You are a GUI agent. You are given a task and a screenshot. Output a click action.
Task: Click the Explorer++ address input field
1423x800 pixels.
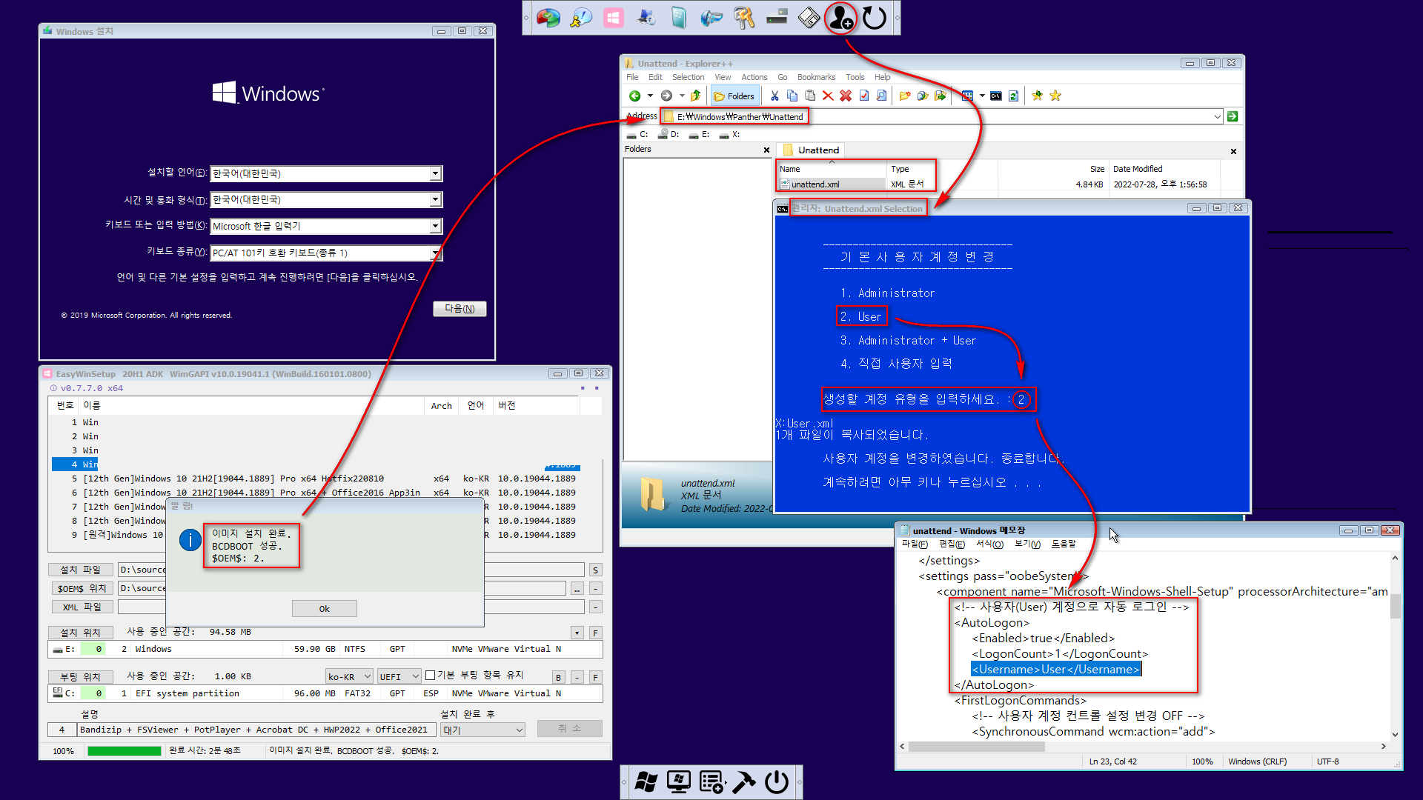point(941,116)
